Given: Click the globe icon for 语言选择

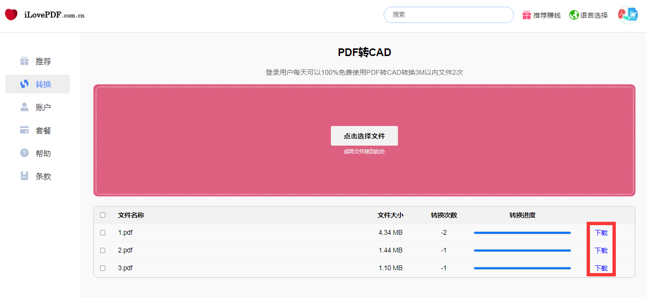Looking at the screenshot, I should point(574,15).
